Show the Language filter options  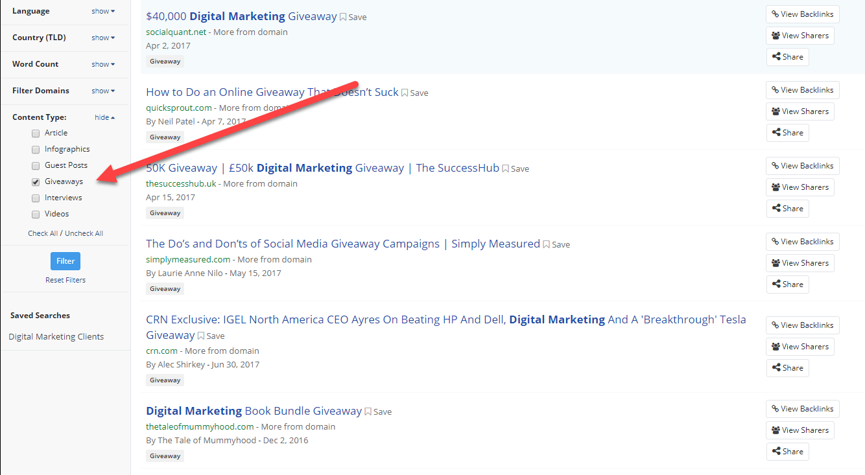(103, 11)
